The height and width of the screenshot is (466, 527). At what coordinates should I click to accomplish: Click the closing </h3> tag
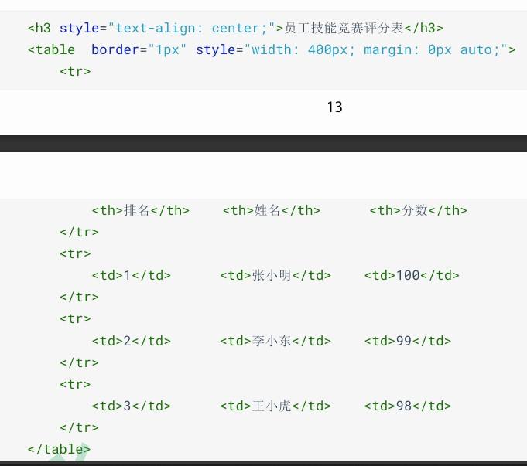[x=424, y=28]
